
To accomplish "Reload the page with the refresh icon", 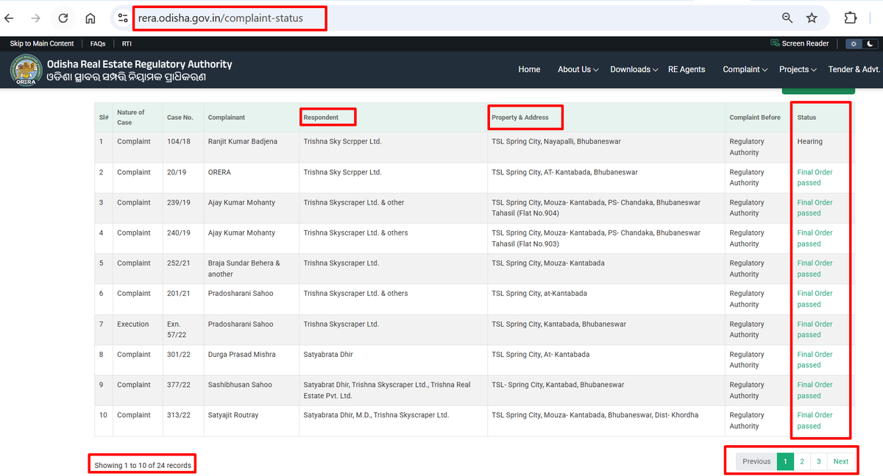I will point(63,18).
